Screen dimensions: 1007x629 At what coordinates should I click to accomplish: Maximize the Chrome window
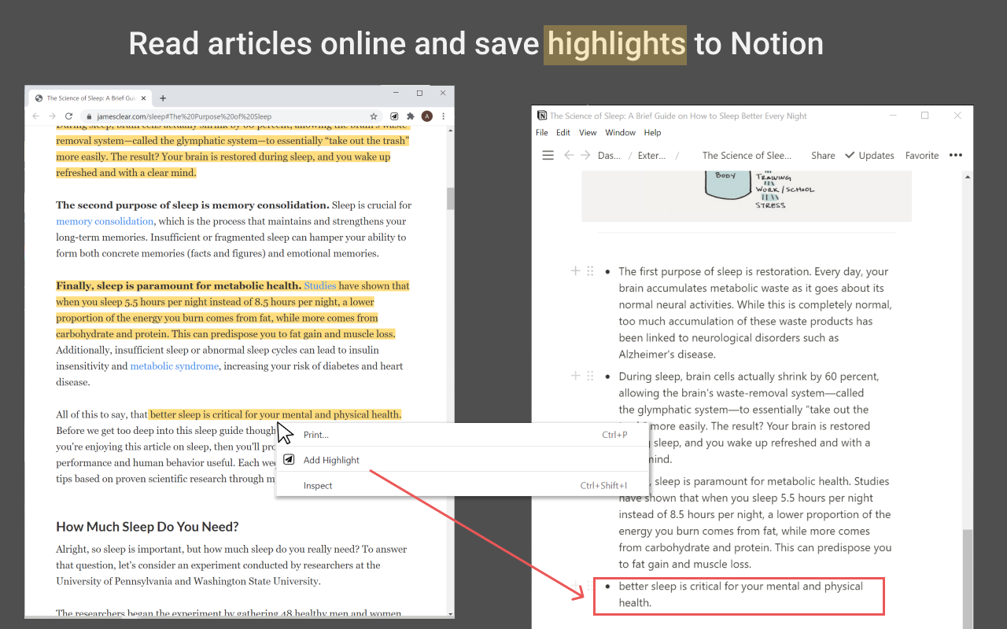419,93
